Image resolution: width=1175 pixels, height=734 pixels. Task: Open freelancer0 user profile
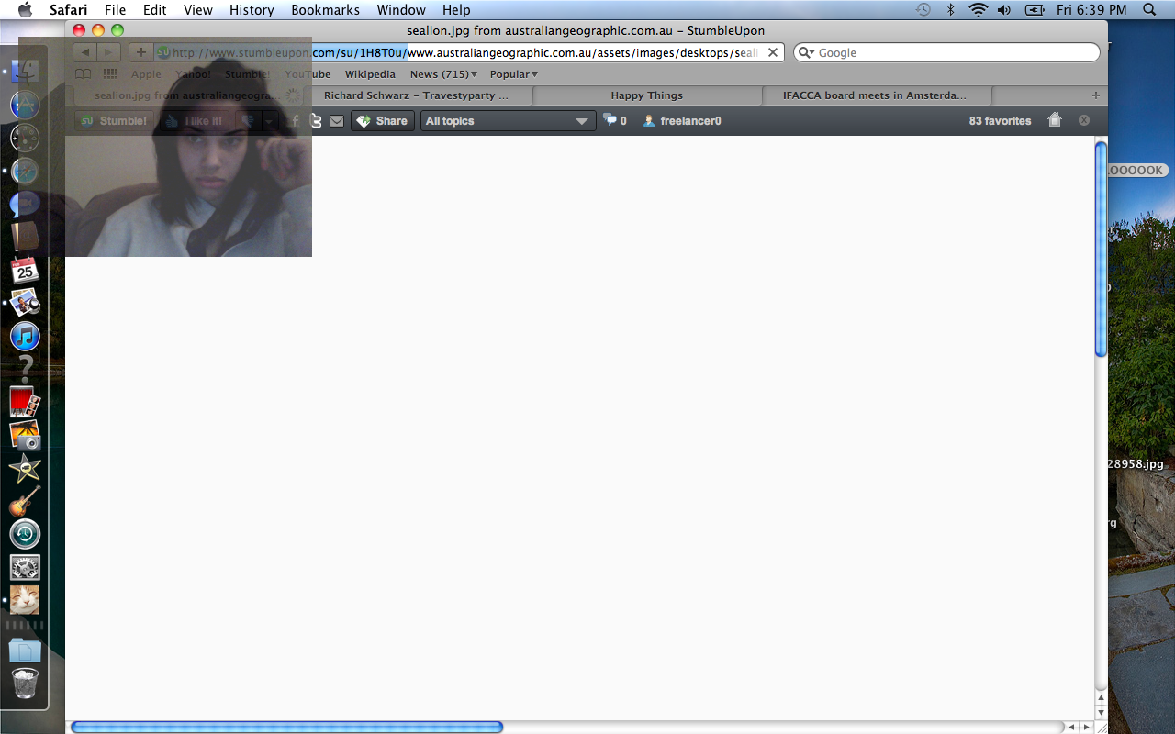(x=682, y=121)
